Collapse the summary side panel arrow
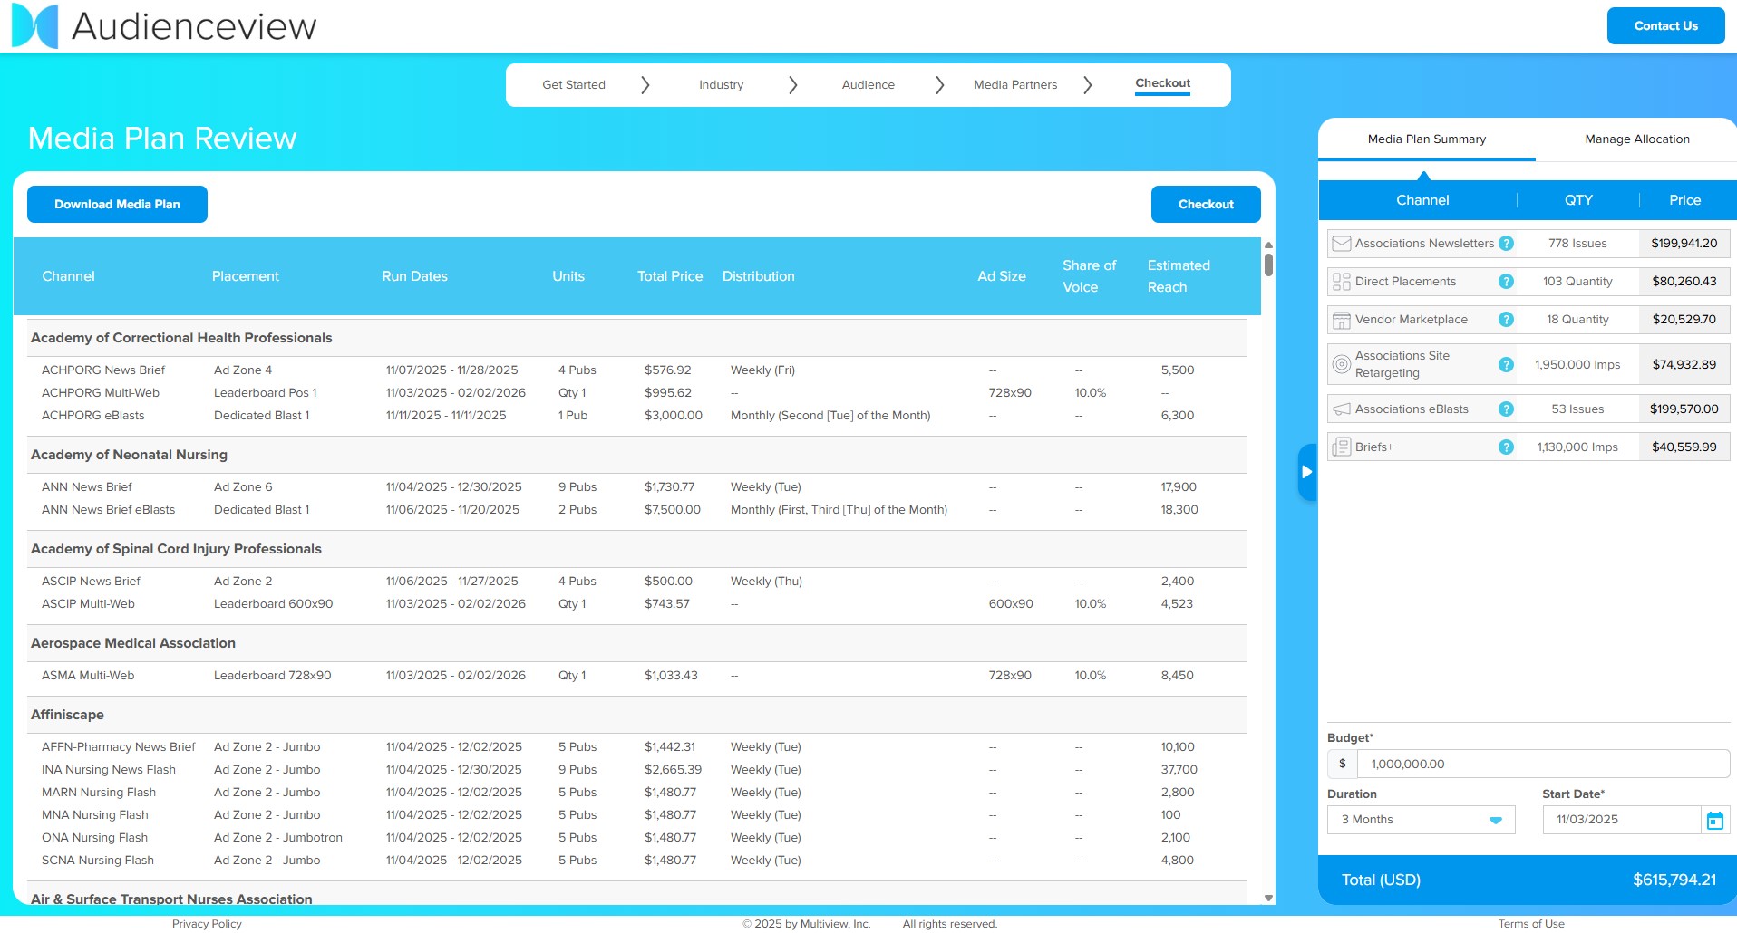This screenshot has height=933, width=1737. pyautogui.click(x=1306, y=472)
